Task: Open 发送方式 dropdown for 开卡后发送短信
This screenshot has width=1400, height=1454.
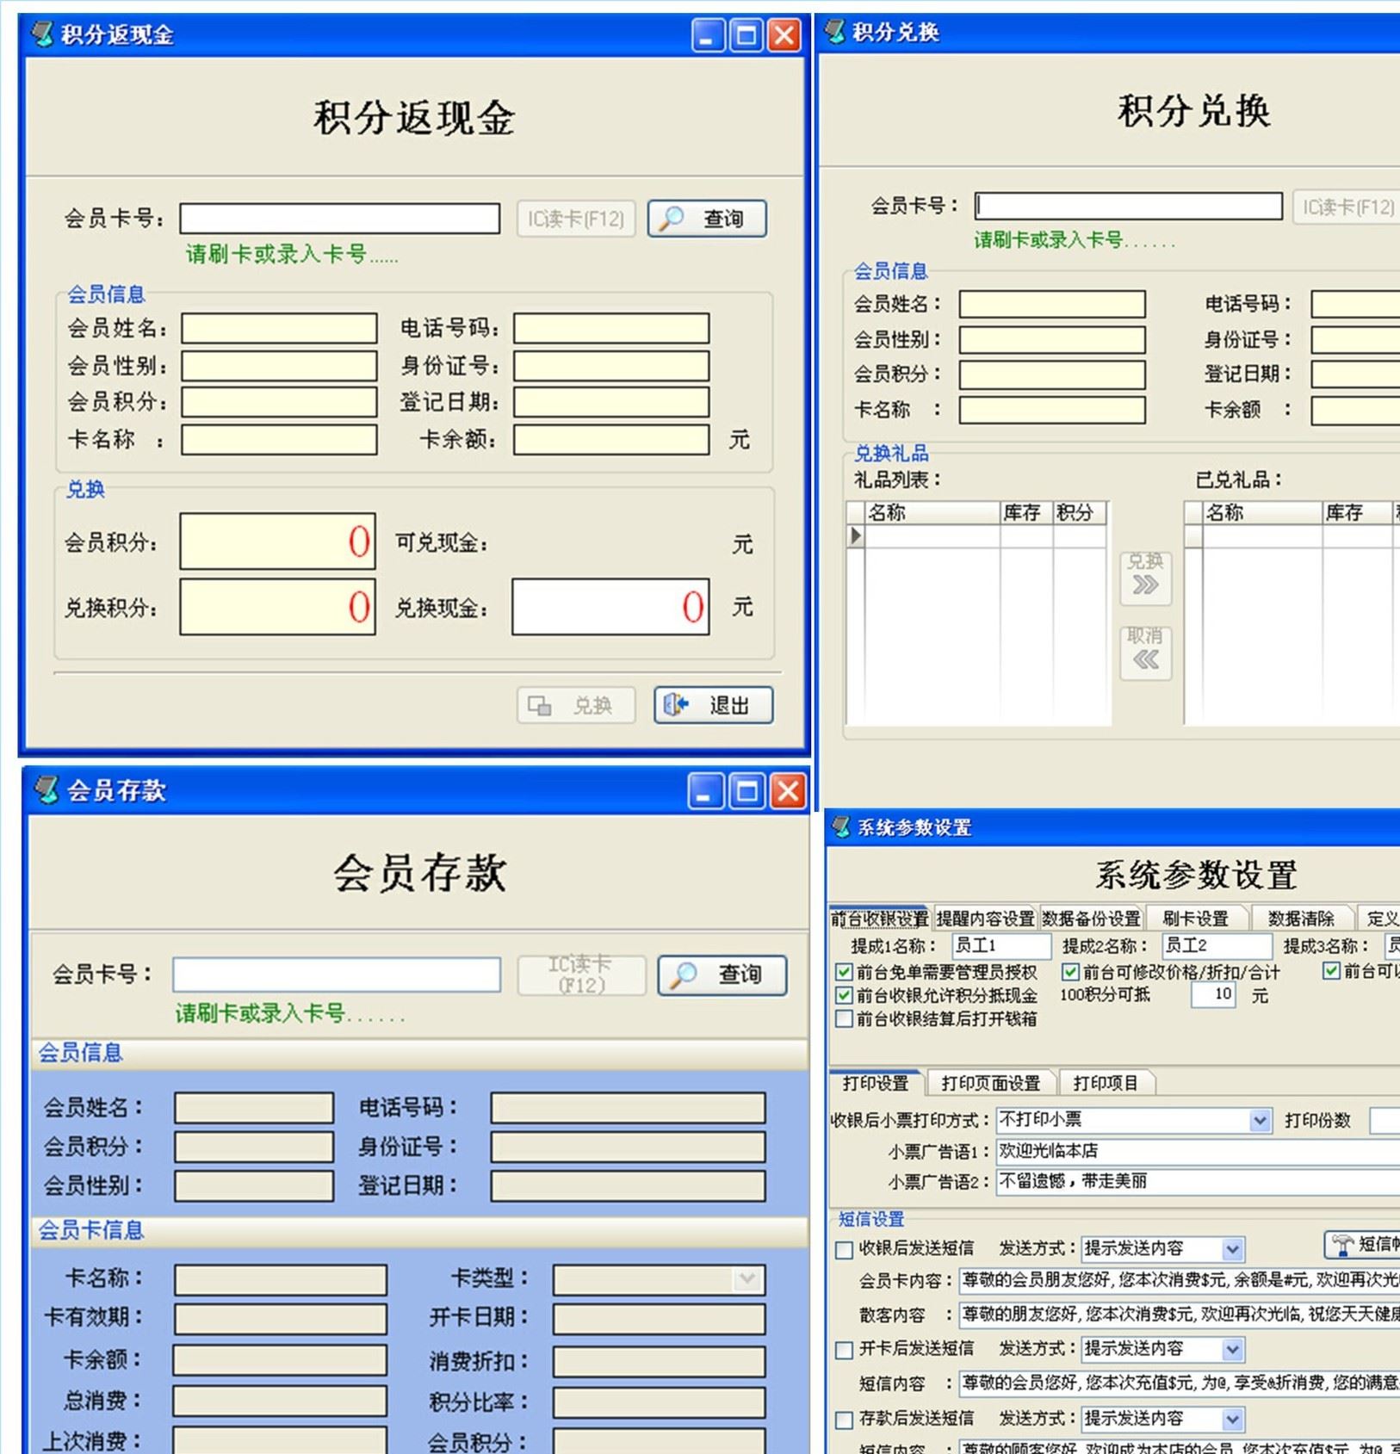Action: (x=1233, y=1348)
